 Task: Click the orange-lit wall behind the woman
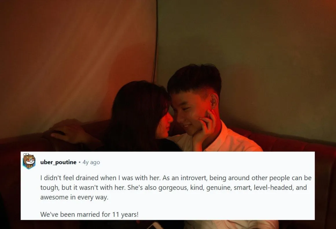[75, 53]
